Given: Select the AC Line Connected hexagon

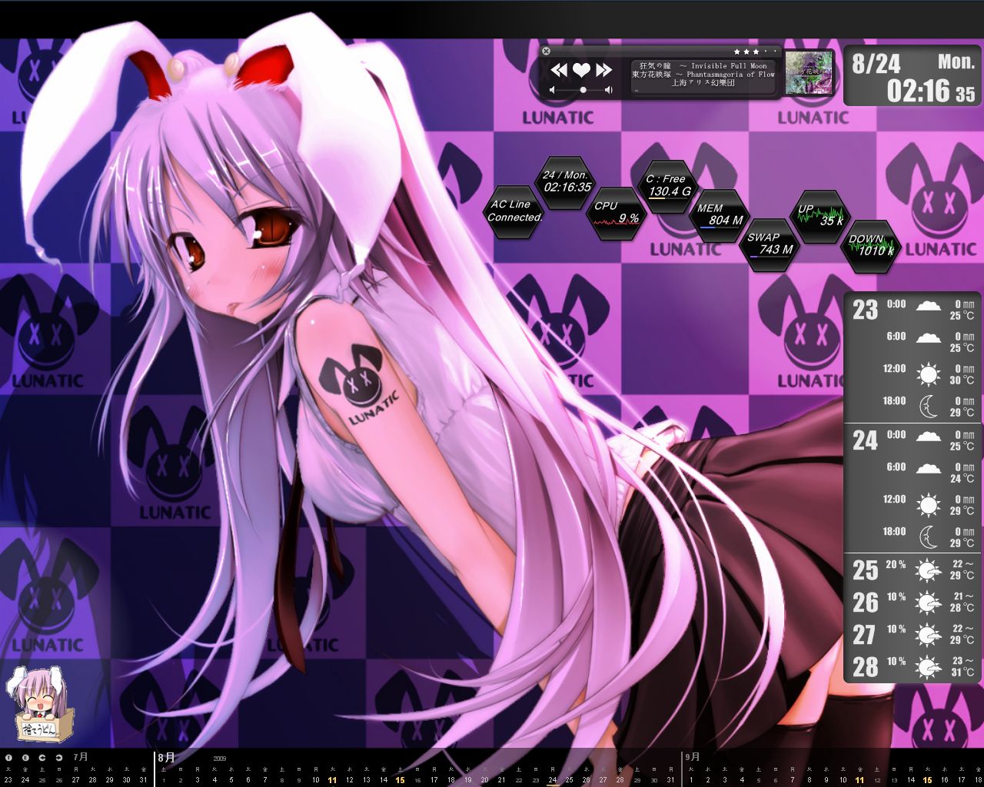Looking at the screenshot, I should pyautogui.click(x=515, y=211).
